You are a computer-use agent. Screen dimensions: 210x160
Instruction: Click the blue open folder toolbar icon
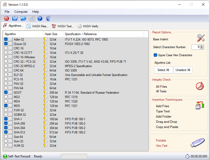(23, 18)
